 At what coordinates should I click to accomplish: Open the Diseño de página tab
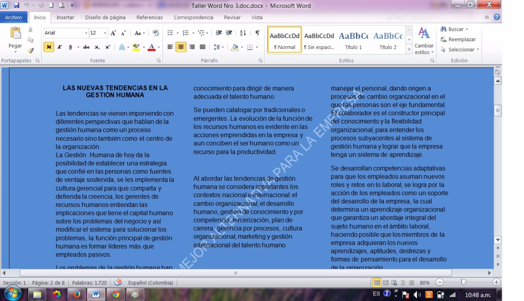[x=105, y=18]
